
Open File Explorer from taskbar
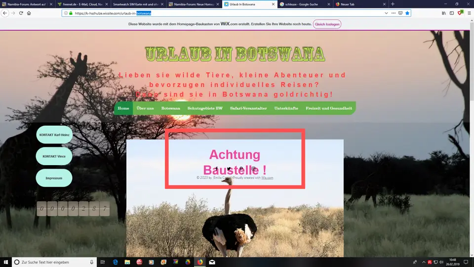(x=127, y=262)
